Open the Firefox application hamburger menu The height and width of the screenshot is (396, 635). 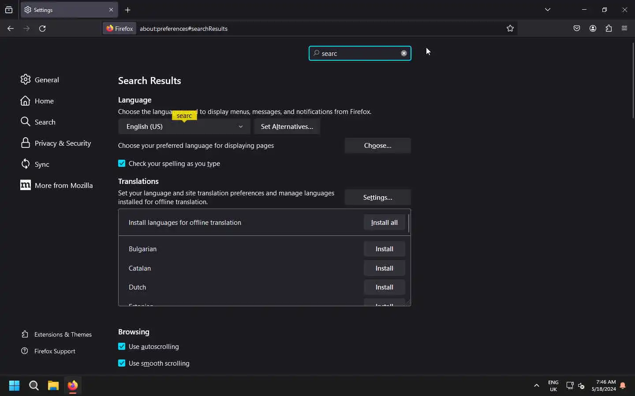pyautogui.click(x=624, y=29)
